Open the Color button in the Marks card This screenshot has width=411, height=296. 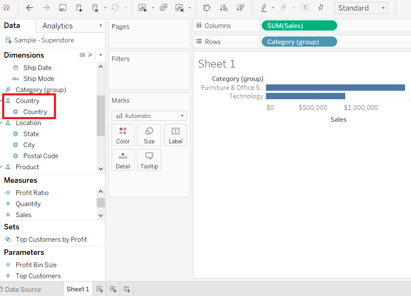[x=123, y=134]
